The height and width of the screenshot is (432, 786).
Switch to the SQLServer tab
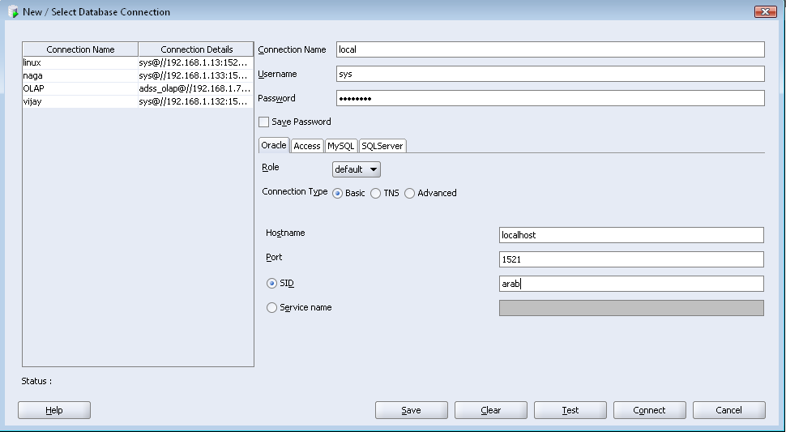point(382,146)
